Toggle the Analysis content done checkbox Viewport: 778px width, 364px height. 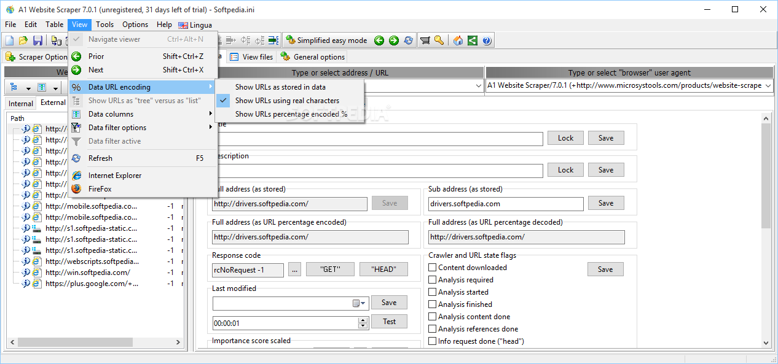[x=433, y=317]
